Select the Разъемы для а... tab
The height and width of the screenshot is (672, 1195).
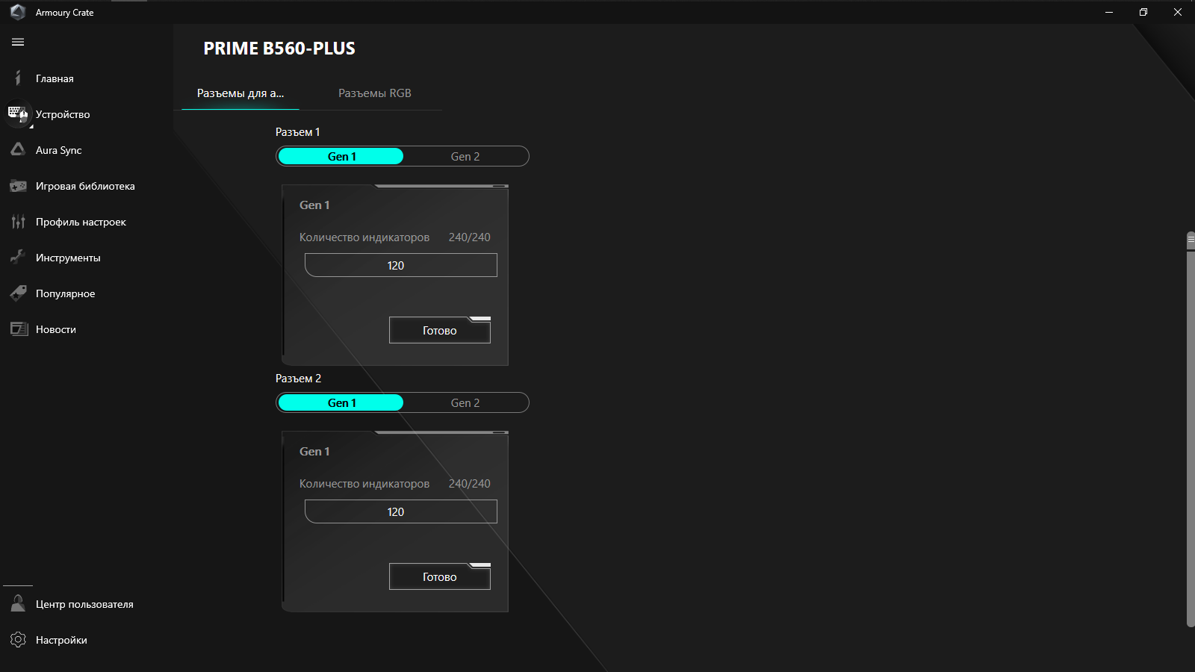240,93
